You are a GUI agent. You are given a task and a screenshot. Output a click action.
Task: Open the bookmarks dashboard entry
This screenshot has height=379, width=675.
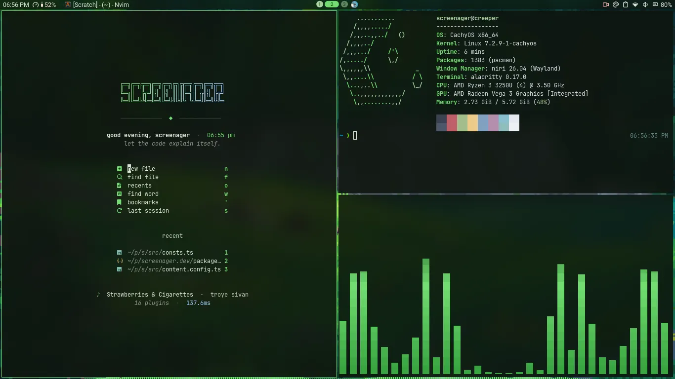point(172,202)
